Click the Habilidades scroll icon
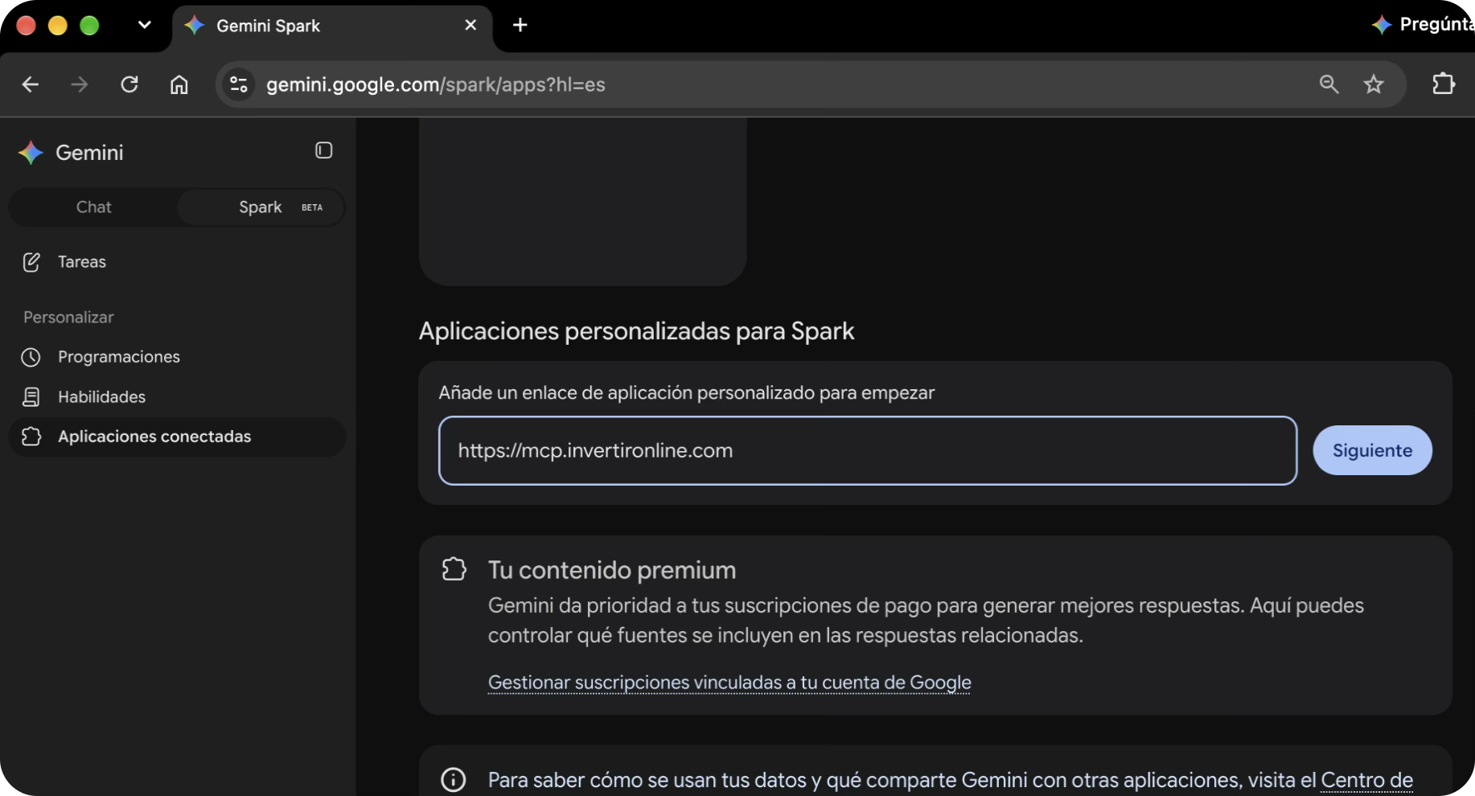This screenshot has height=796, width=1475. [31, 396]
